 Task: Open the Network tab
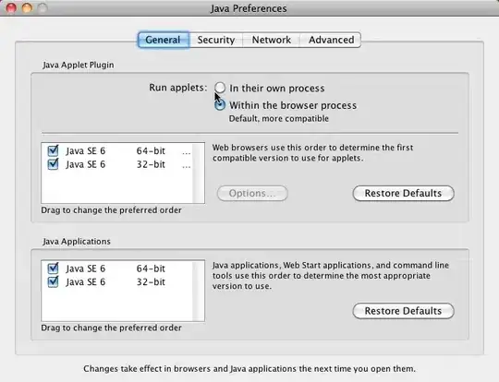[x=271, y=40]
